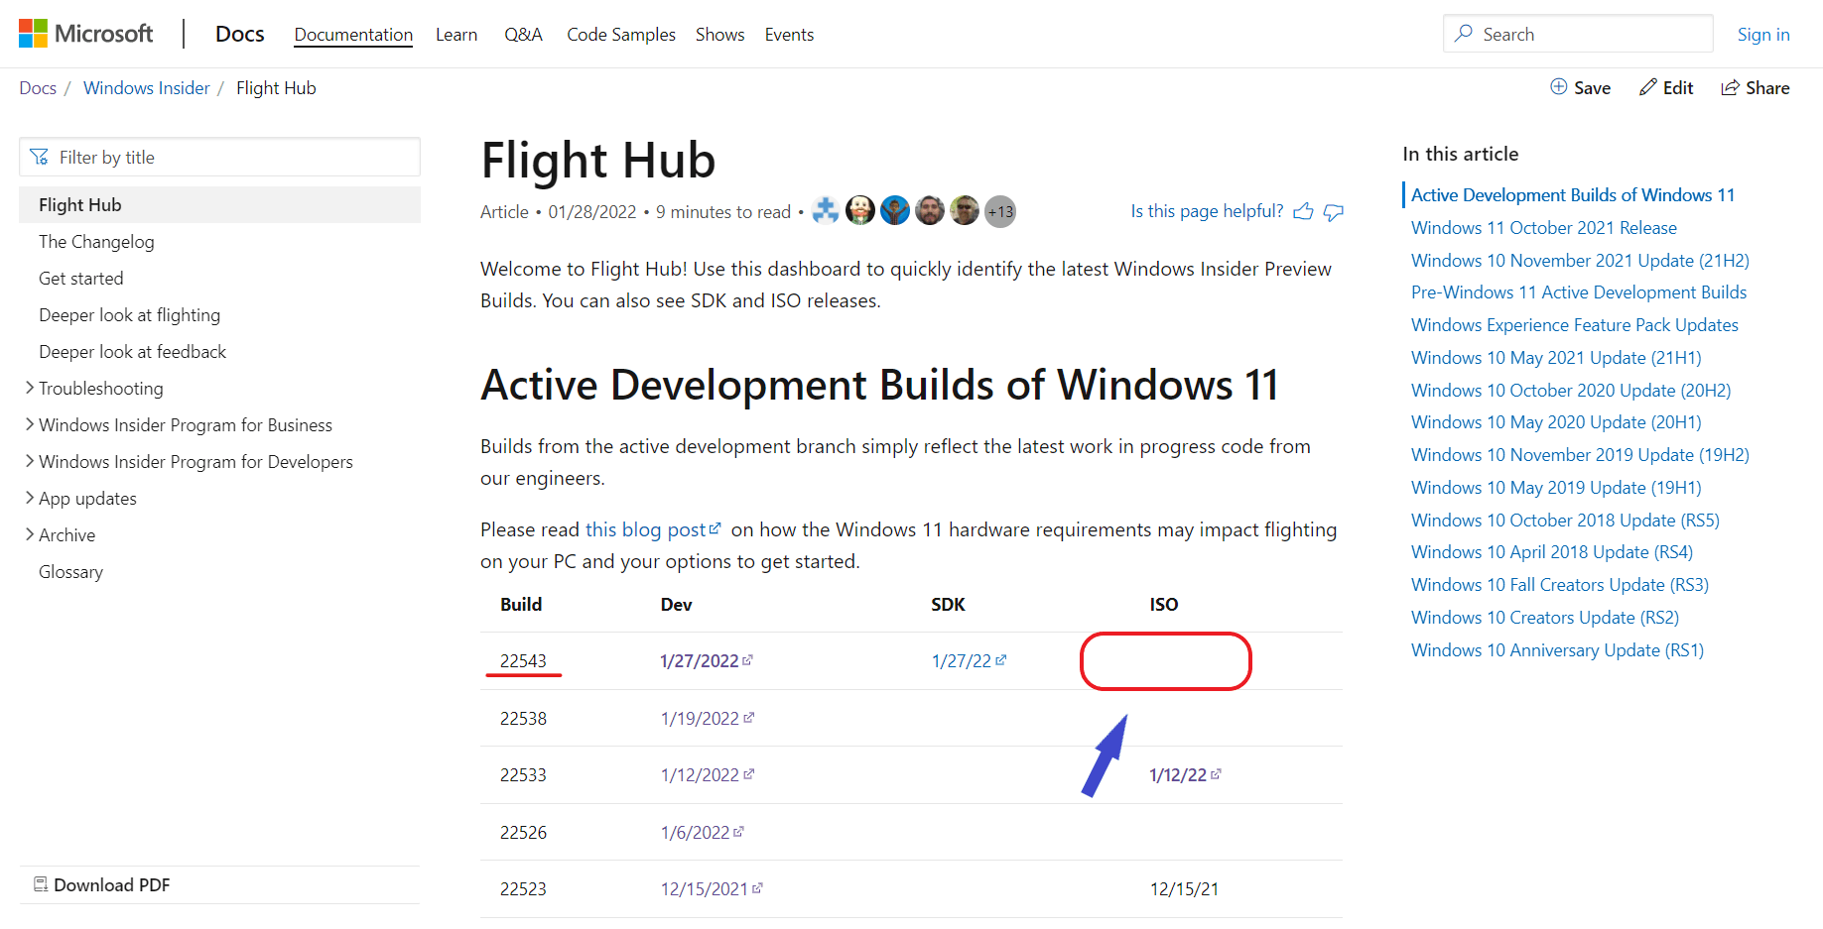Screen dimensions: 1823x929
Task: Click the search magnifier icon
Action: click(x=1464, y=34)
